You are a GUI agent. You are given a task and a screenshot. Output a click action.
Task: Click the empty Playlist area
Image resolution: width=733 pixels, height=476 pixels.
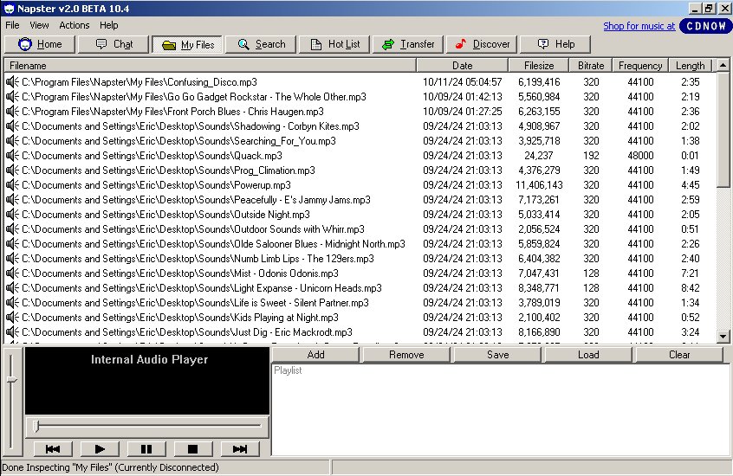(501, 409)
